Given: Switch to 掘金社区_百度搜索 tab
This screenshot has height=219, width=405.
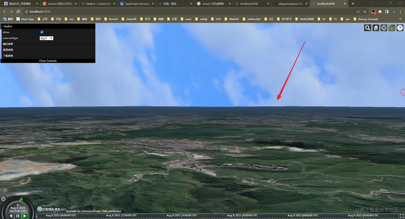Looking at the screenshot, I should [21, 4].
